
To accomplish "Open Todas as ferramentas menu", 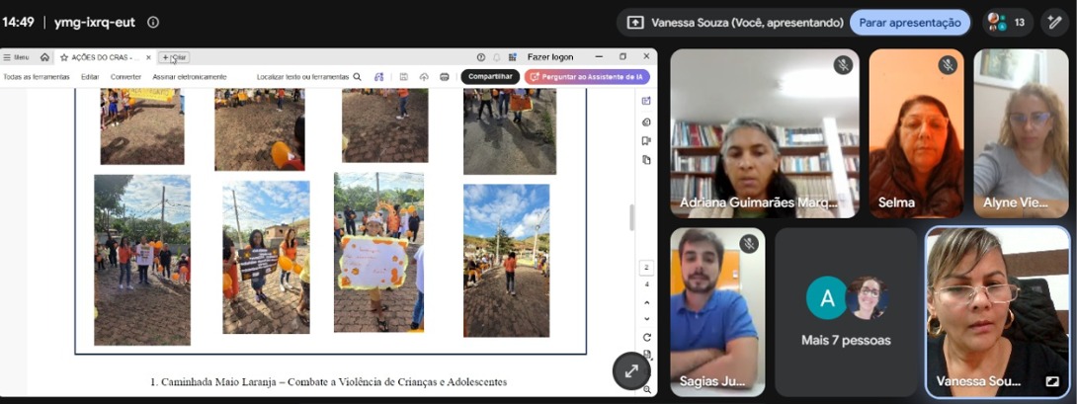I will (x=37, y=77).
